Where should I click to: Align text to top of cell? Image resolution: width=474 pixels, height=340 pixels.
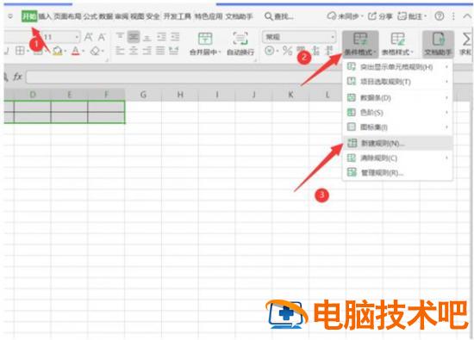click(120, 37)
